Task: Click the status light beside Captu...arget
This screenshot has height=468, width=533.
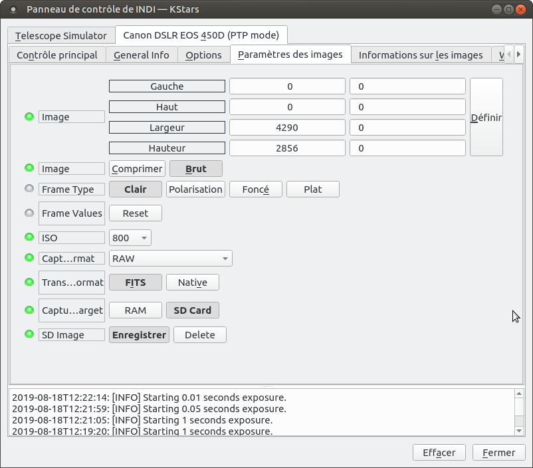Action: [x=29, y=310]
